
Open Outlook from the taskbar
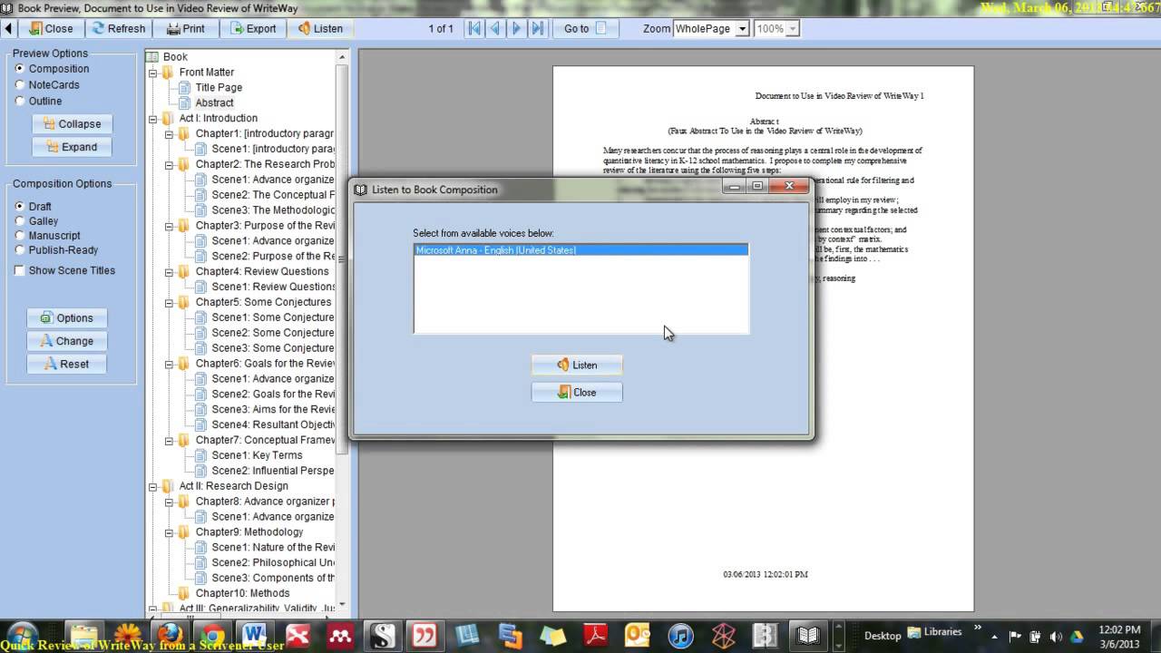click(x=638, y=636)
